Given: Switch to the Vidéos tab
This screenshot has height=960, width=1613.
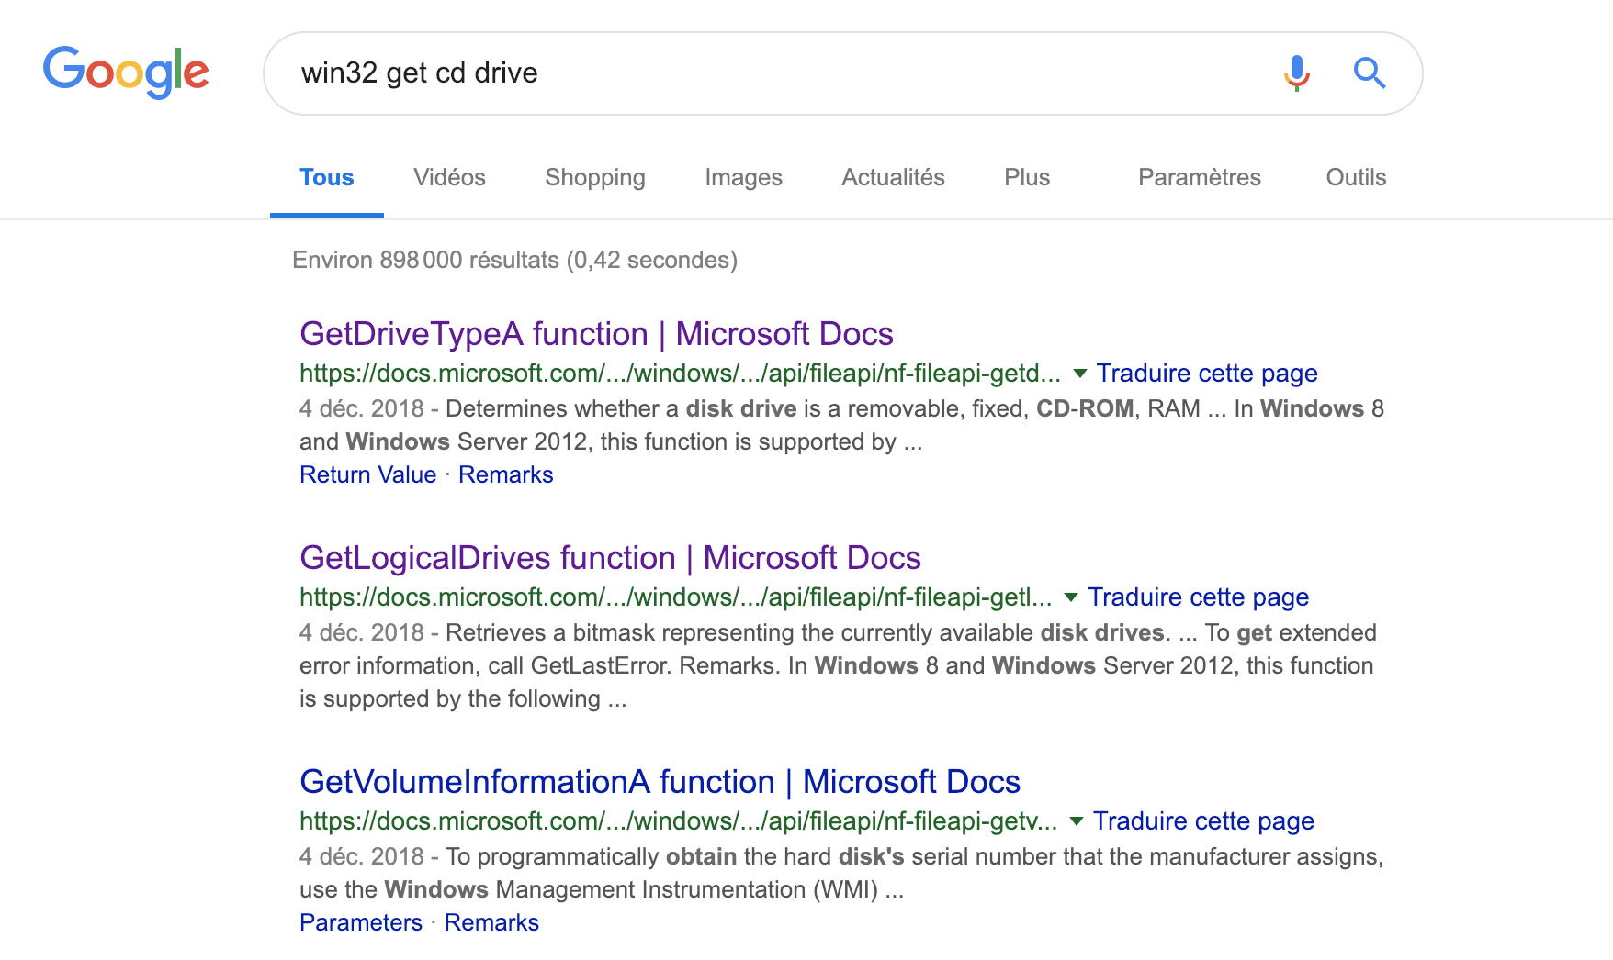Looking at the screenshot, I should [449, 177].
